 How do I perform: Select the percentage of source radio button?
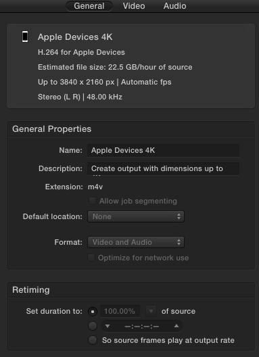(93, 312)
